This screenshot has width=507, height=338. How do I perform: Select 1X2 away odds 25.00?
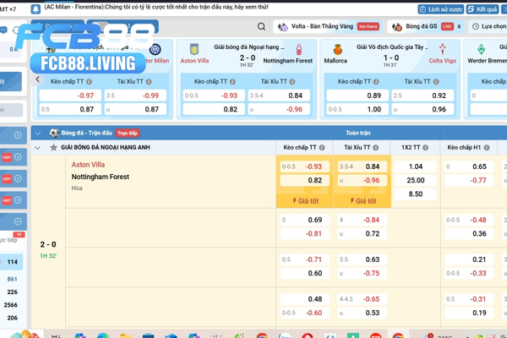coord(416,180)
